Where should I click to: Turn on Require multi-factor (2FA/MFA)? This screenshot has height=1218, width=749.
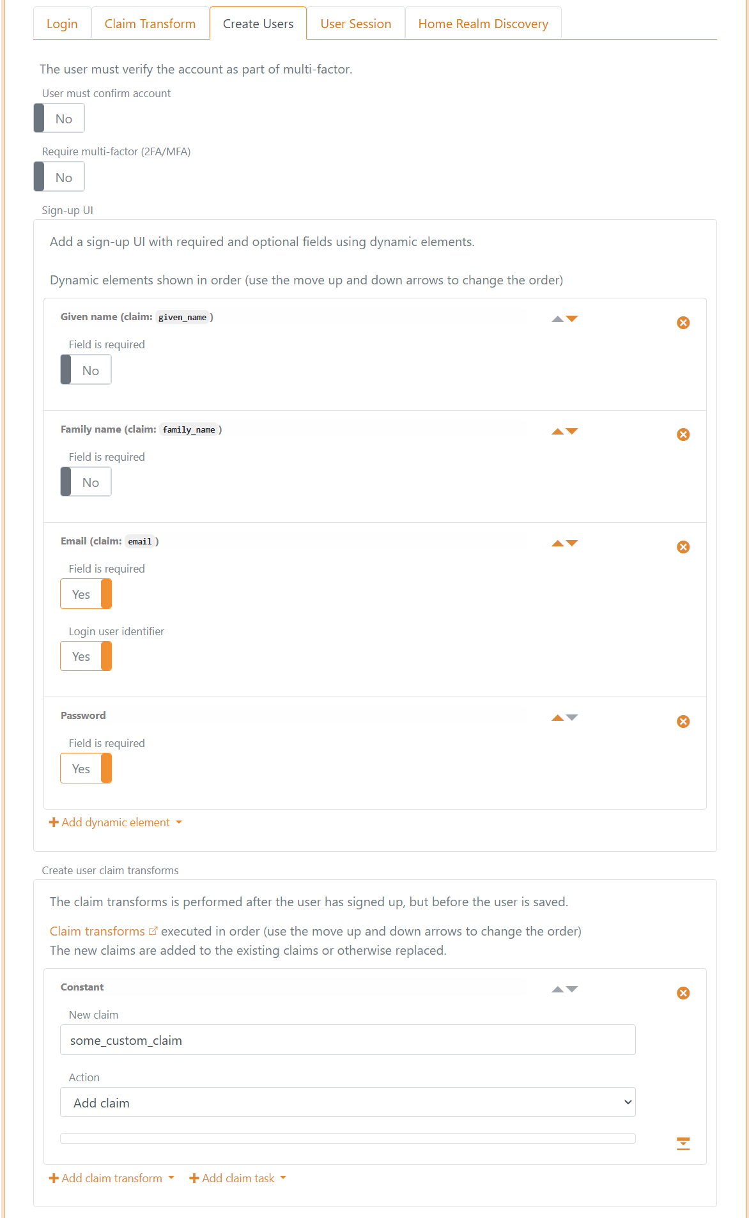[x=59, y=176]
